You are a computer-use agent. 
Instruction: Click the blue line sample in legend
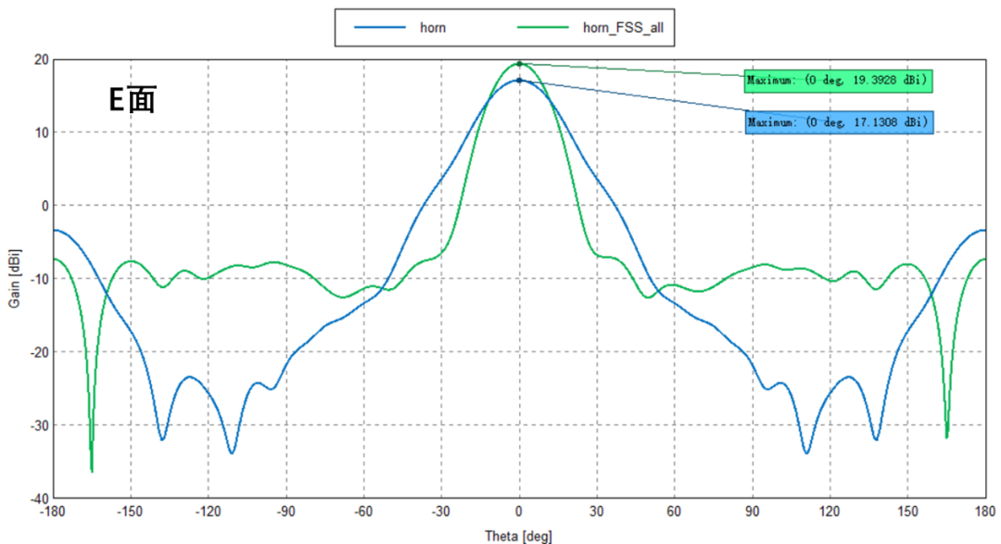click(380, 28)
